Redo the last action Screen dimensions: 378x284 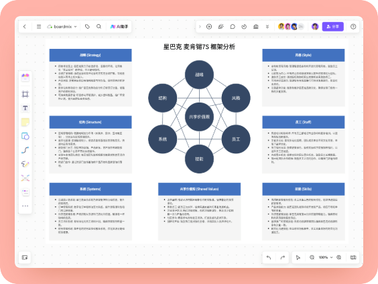(x=283, y=257)
